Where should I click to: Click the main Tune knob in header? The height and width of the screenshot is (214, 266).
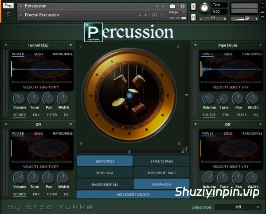click(204, 8)
